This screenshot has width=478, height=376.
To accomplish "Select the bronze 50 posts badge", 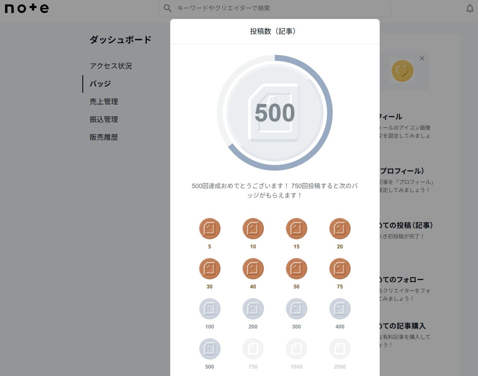I will (x=296, y=269).
